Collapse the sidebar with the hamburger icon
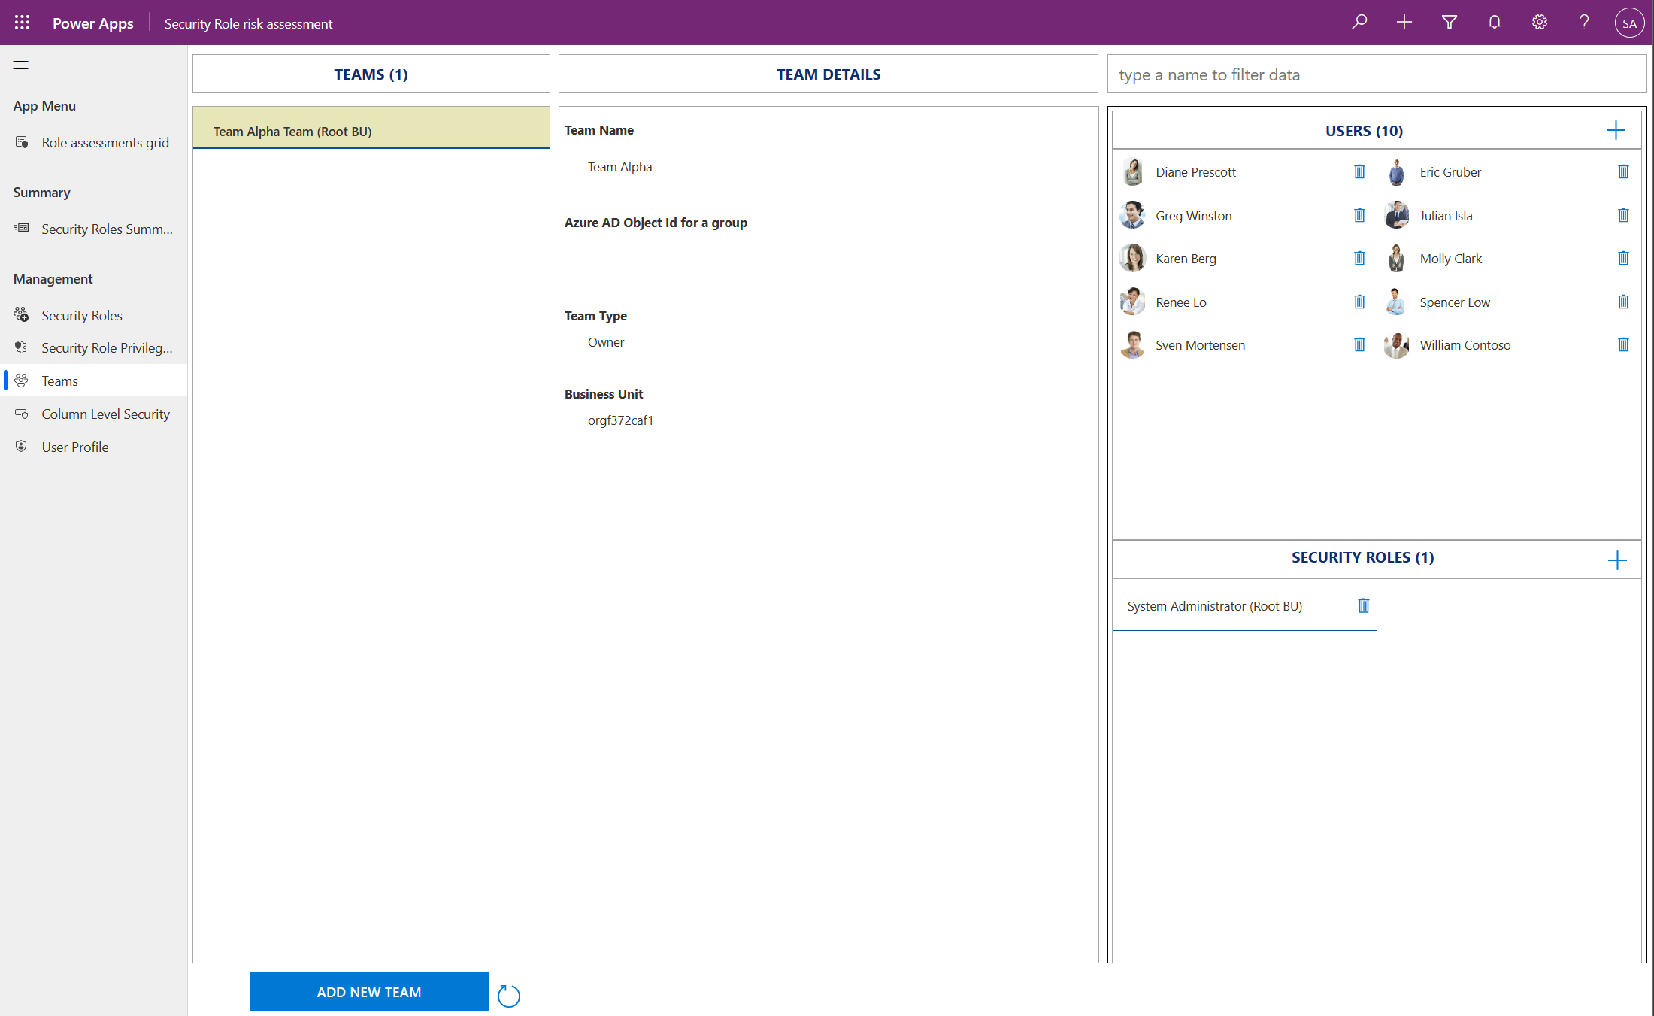The width and height of the screenshot is (1654, 1016). click(20, 65)
